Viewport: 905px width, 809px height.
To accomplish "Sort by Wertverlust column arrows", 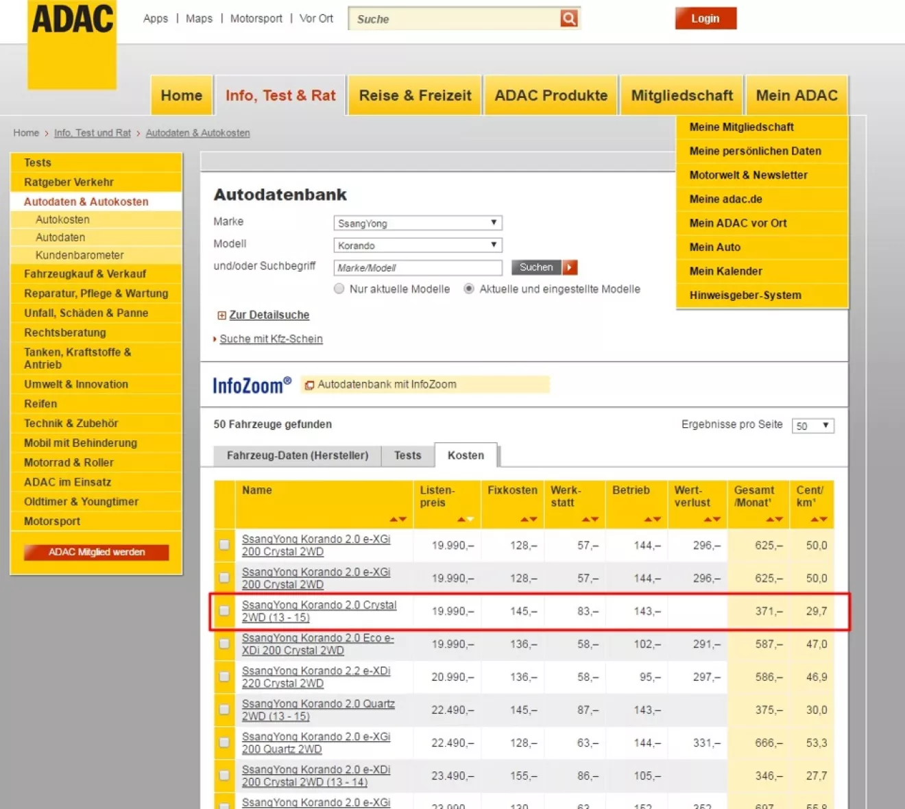I will [712, 520].
